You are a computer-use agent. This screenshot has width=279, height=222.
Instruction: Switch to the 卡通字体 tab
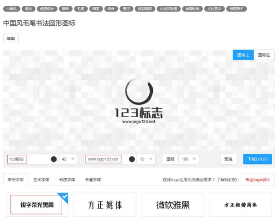coord(93,180)
